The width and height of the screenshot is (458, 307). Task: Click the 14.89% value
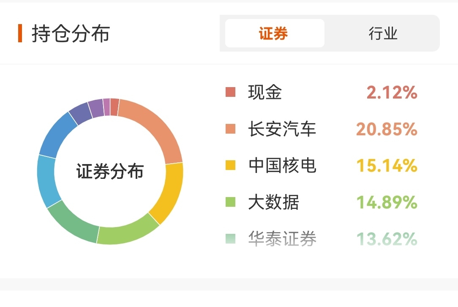point(387,202)
